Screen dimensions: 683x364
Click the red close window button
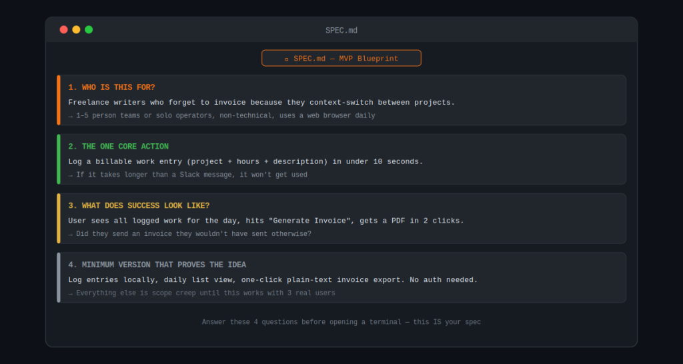click(x=63, y=29)
